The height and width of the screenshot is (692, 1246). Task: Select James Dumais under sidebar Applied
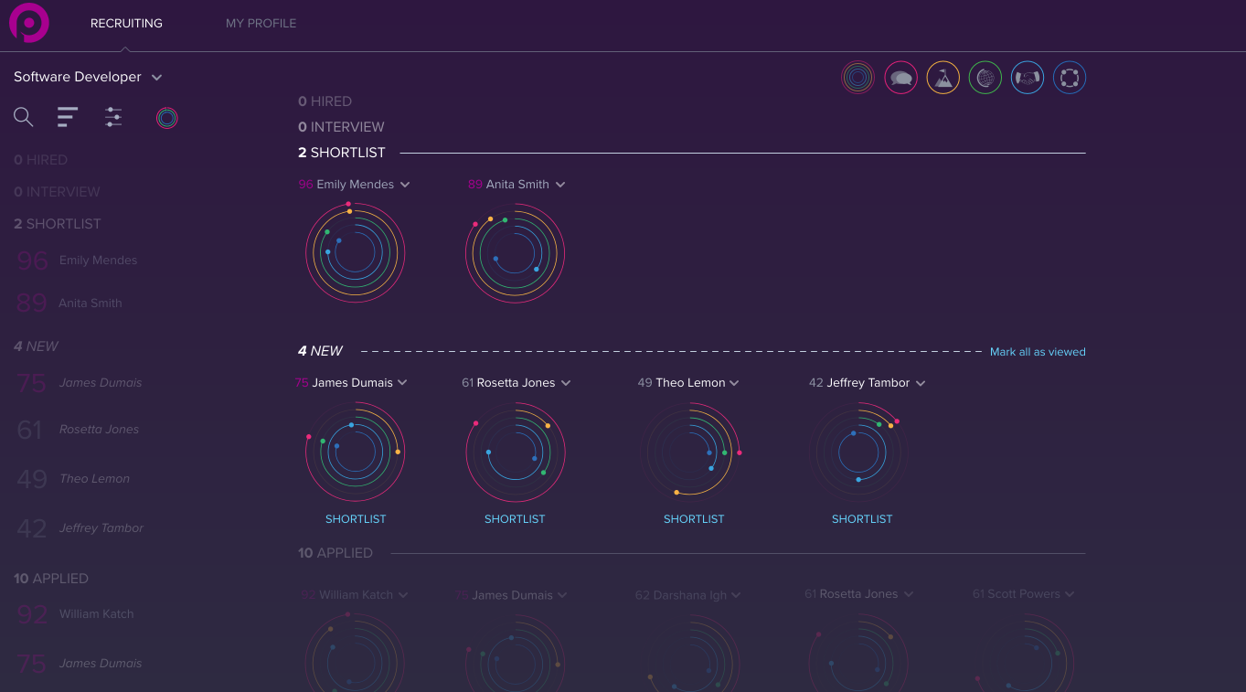80,664
